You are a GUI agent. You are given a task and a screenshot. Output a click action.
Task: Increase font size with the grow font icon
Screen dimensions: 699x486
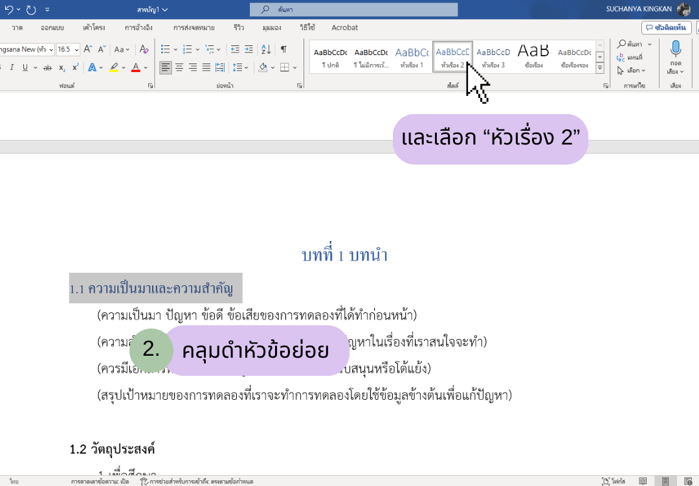pyautogui.click(x=88, y=49)
